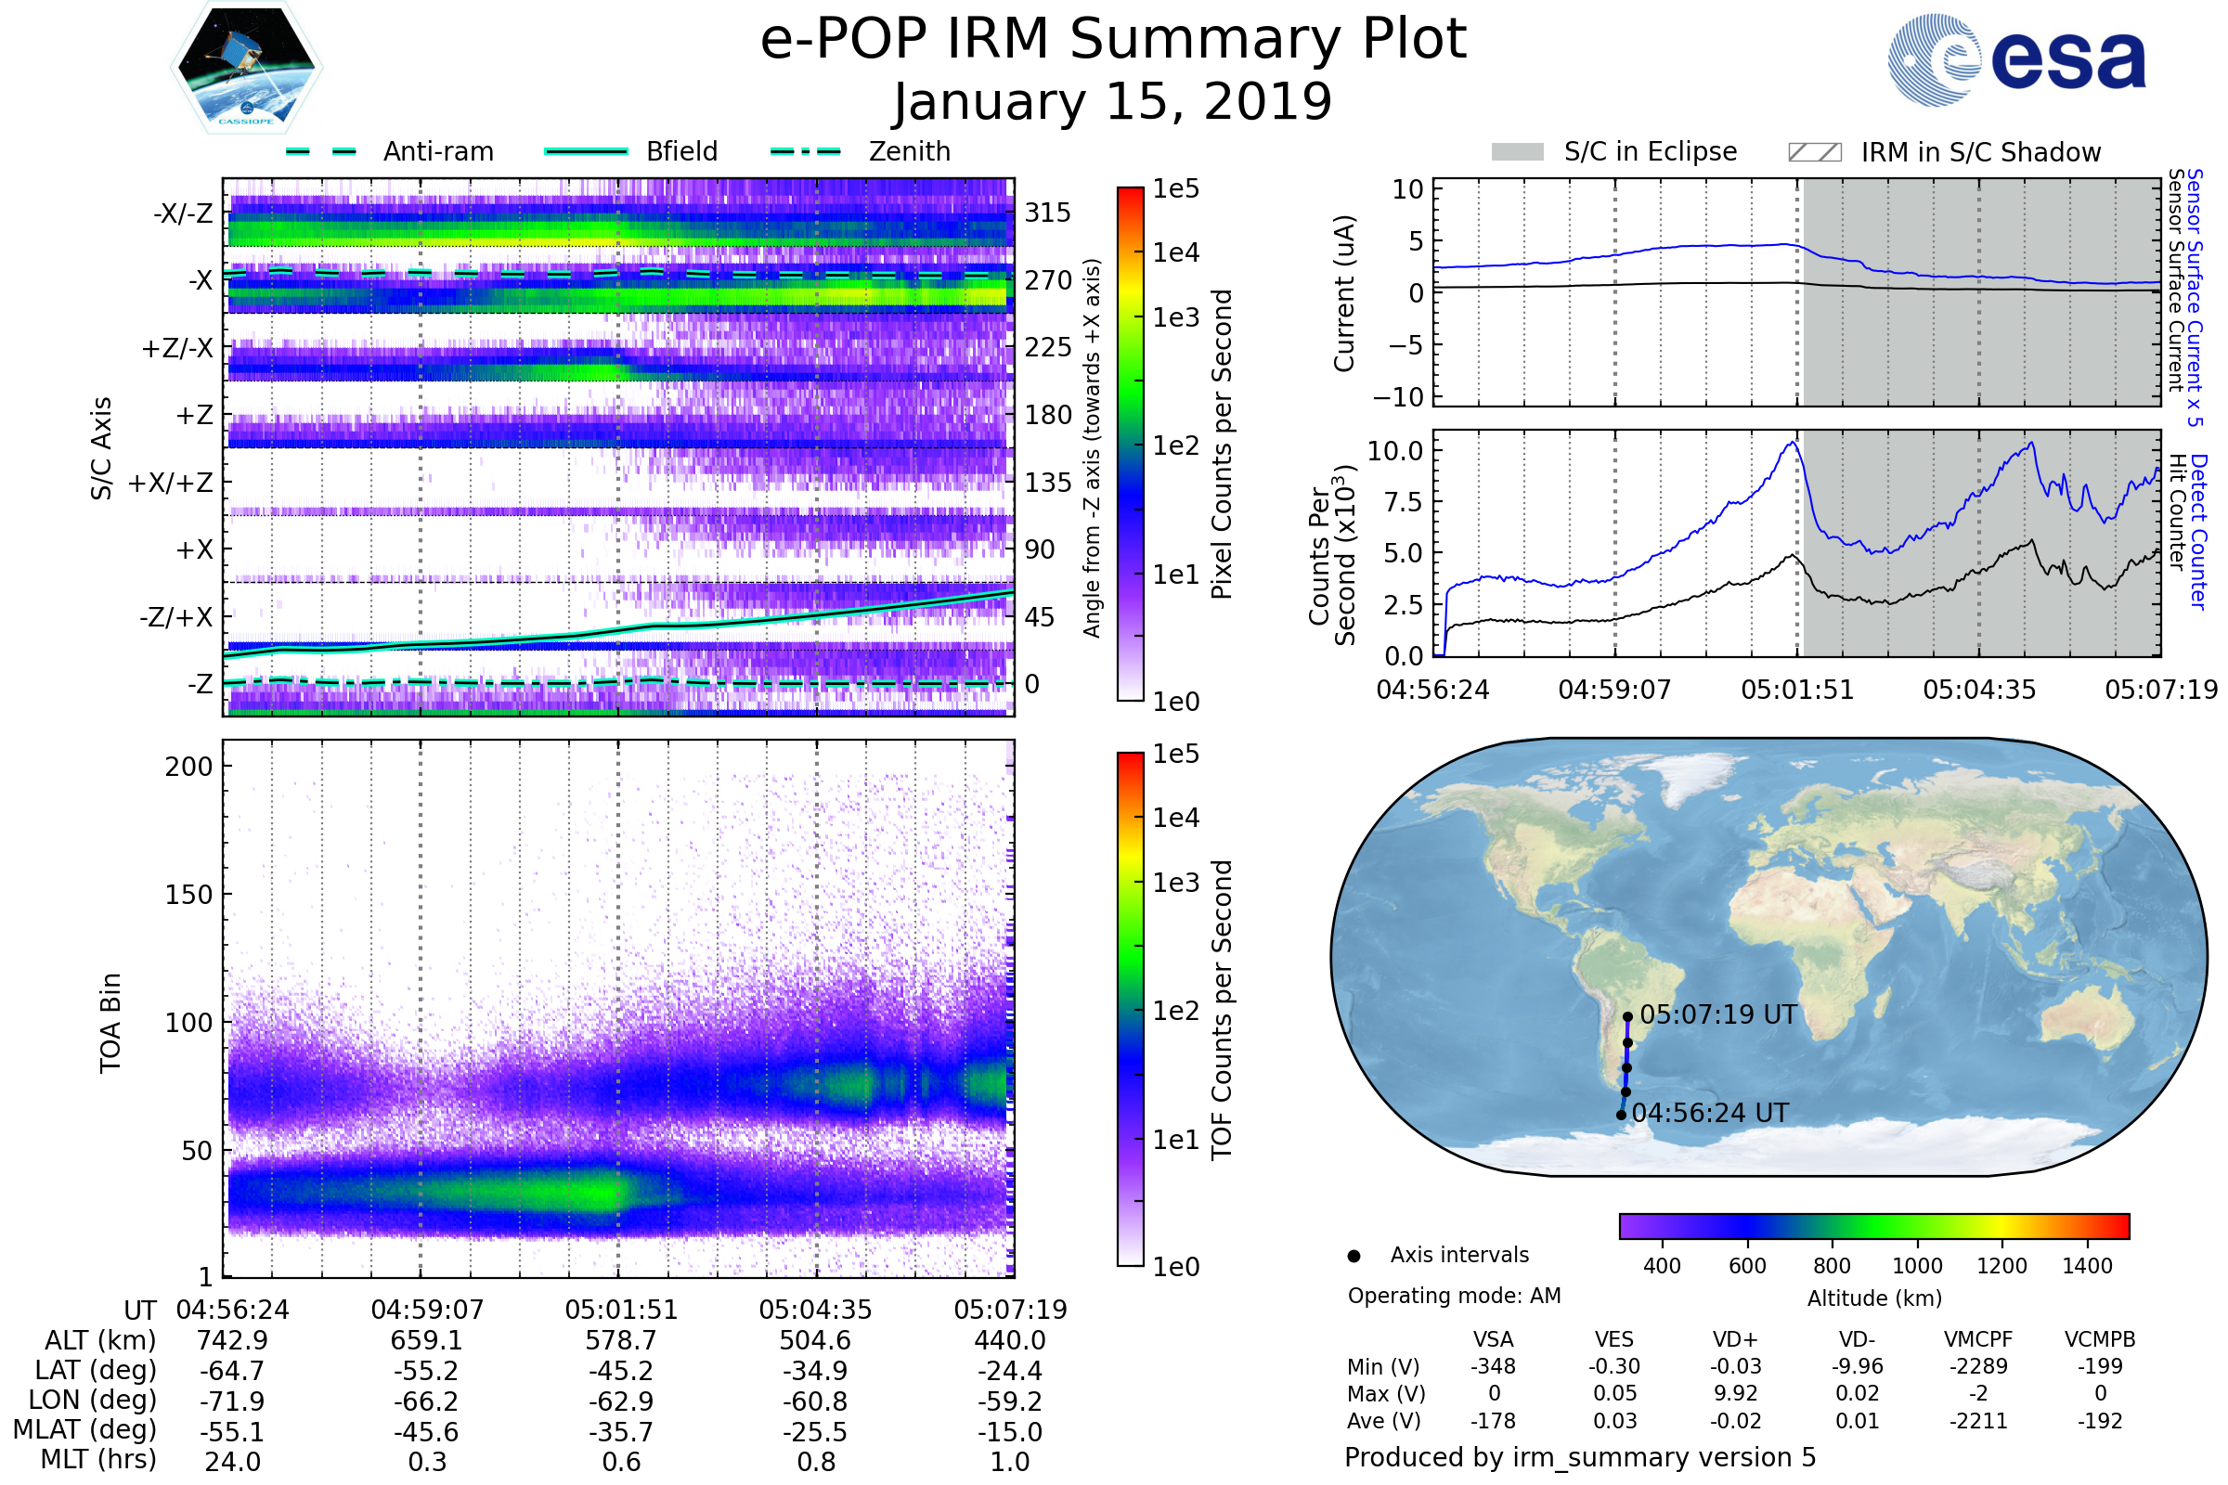The height and width of the screenshot is (1485, 2228).
Task: Click the Altitude (km) color bar
Action: tap(1873, 1225)
